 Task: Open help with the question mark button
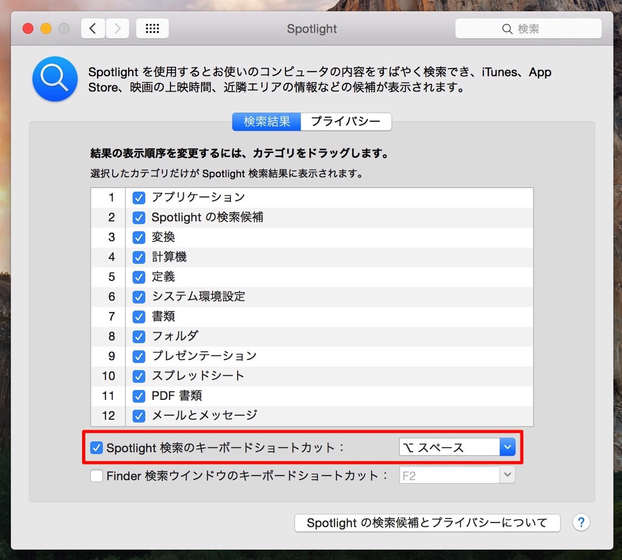[x=581, y=522]
